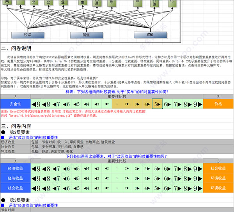Screen dimensions: 234x212
Task: Click blue 经济收益 cell opposite 社会收益
Action: click(x=16, y=168)
